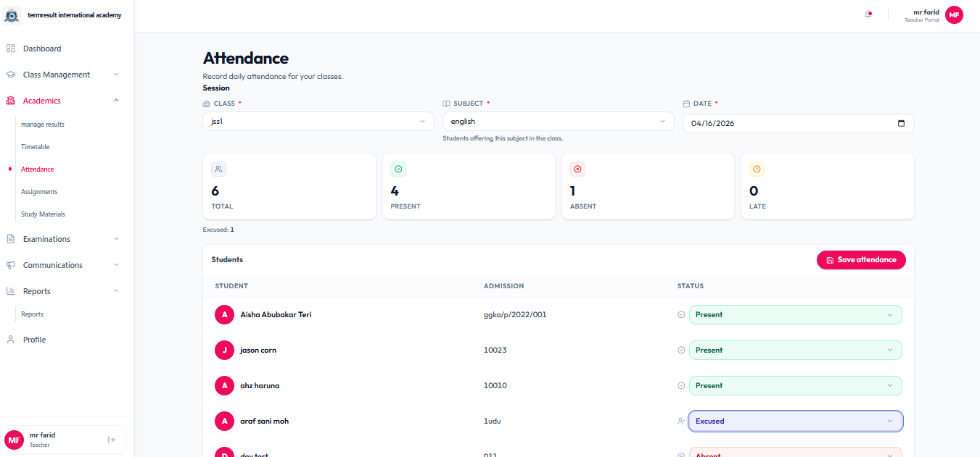Click the ADMISSION column header
Image resolution: width=980 pixels, height=457 pixels.
tap(504, 286)
